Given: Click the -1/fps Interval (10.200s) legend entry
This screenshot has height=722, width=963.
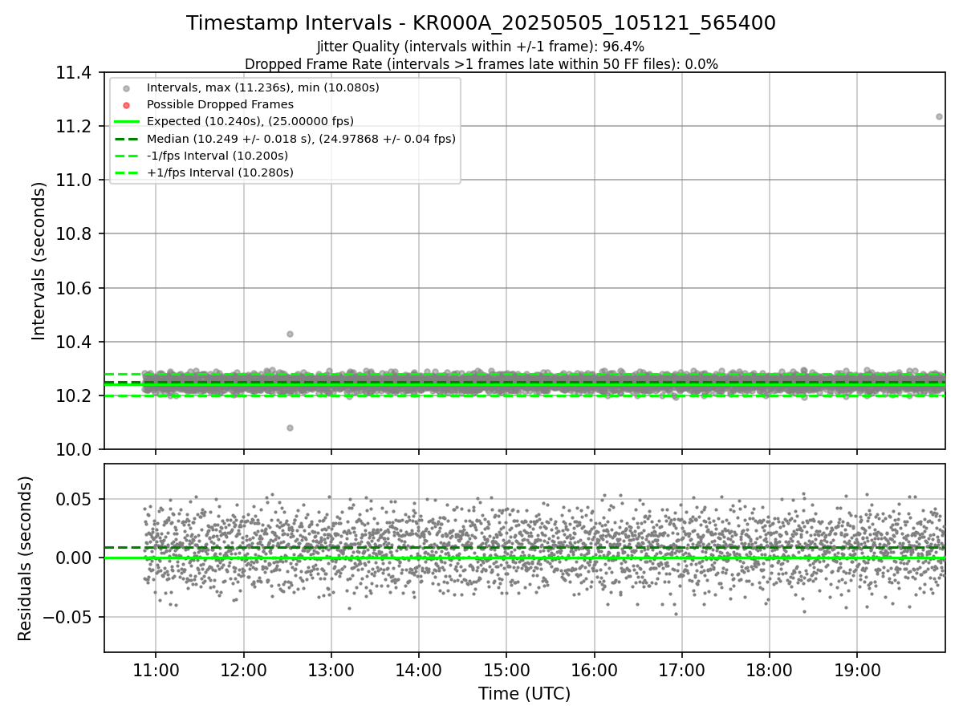Looking at the screenshot, I should click(217, 156).
